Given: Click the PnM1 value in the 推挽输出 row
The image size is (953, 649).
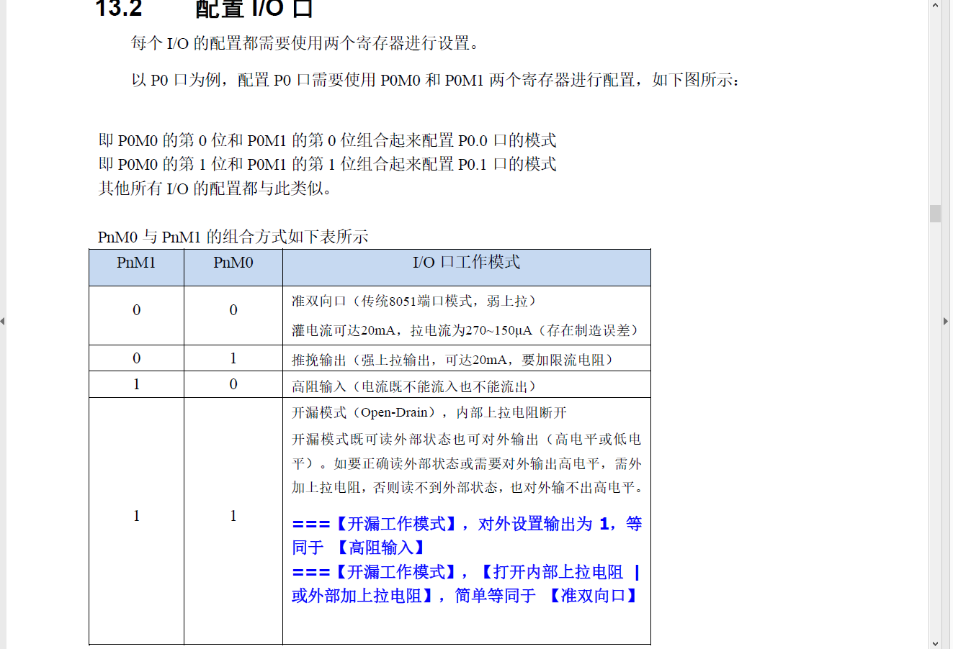Looking at the screenshot, I should [137, 358].
